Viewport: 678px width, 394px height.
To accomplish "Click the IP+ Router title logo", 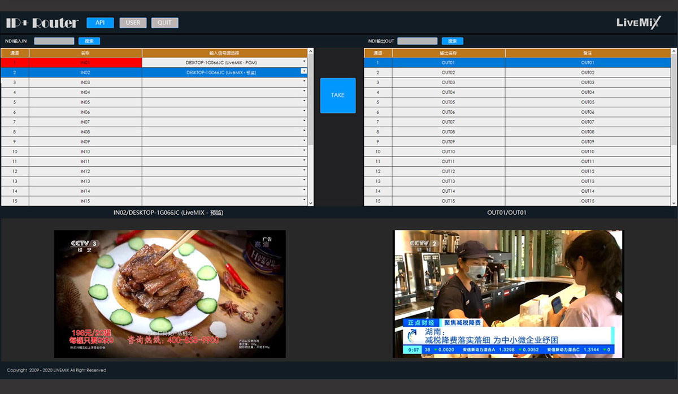I will coord(42,23).
